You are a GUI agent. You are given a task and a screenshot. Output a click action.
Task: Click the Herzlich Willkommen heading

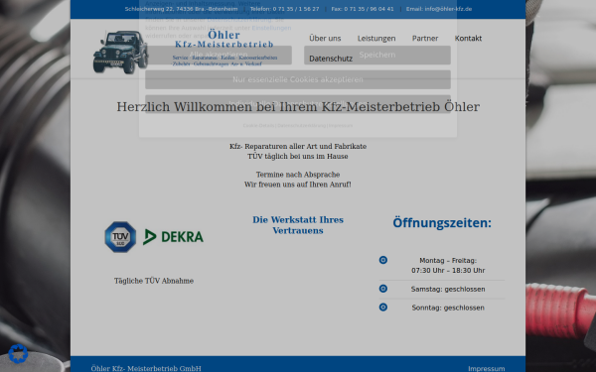pos(298,107)
